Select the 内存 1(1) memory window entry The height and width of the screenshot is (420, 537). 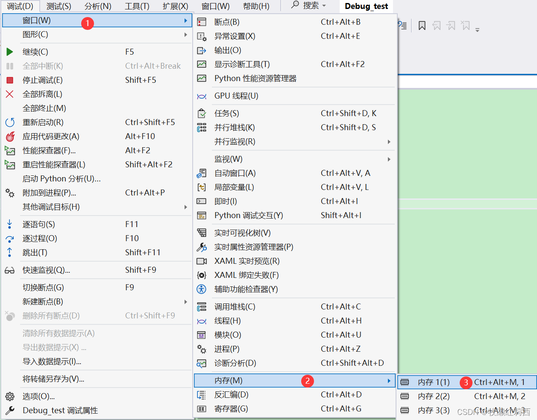tap(435, 382)
